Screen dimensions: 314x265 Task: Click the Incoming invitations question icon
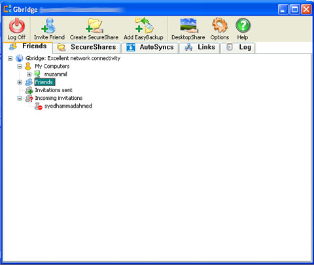[29, 99]
